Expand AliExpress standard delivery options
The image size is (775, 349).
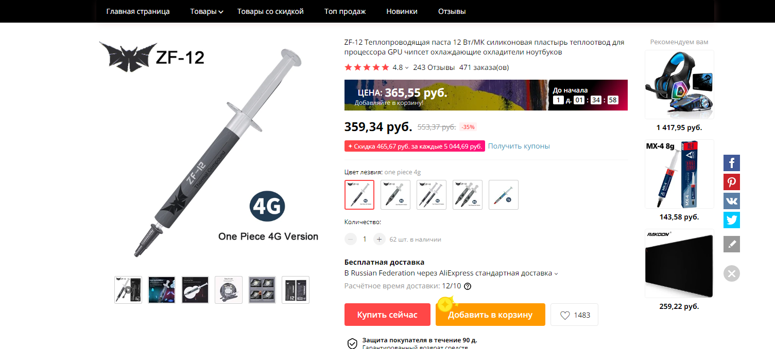coord(451,273)
